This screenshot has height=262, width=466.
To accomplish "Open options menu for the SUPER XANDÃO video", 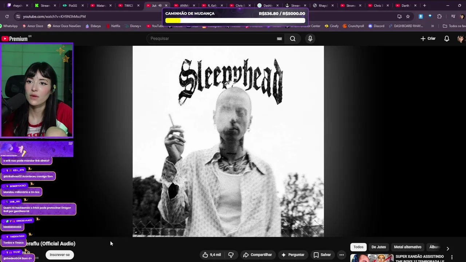I will click(x=452, y=257).
